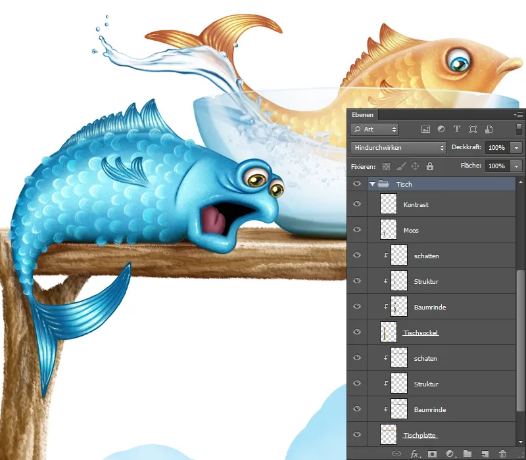Open the Hindurchwirken blend mode dropdown
526x460 pixels.
point(398,148)
